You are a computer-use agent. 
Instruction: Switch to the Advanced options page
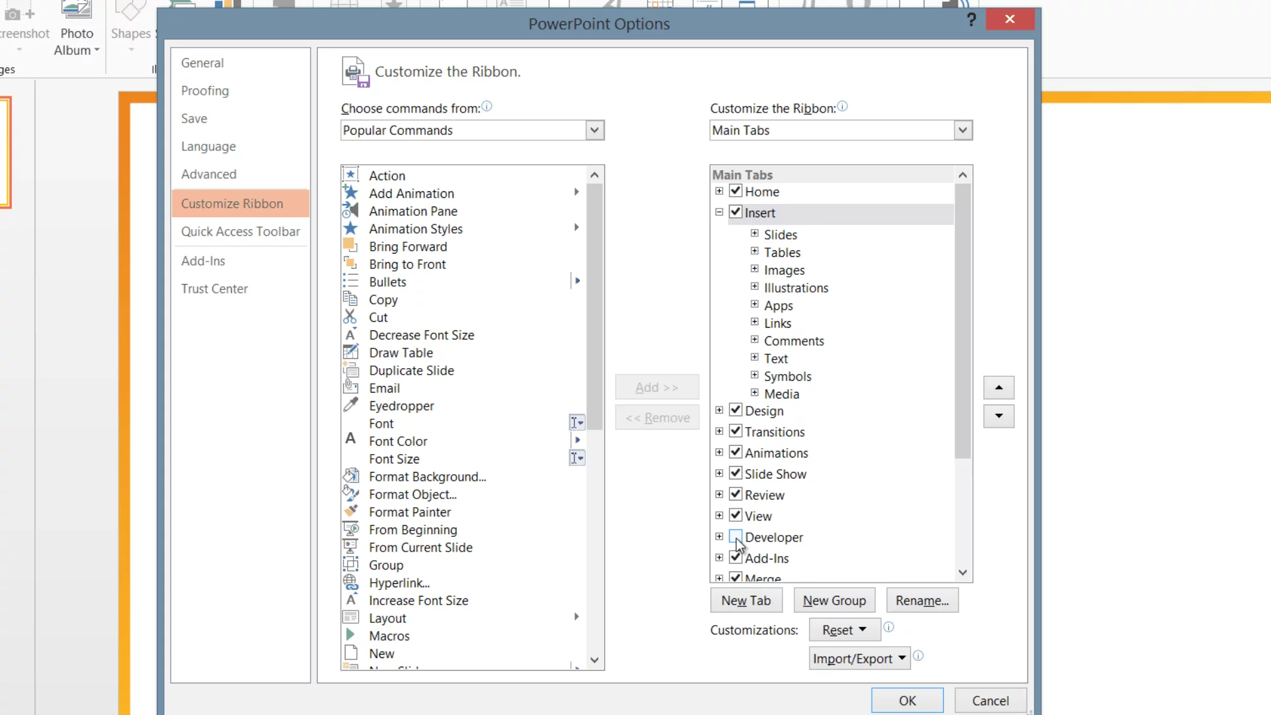(209, 174)
